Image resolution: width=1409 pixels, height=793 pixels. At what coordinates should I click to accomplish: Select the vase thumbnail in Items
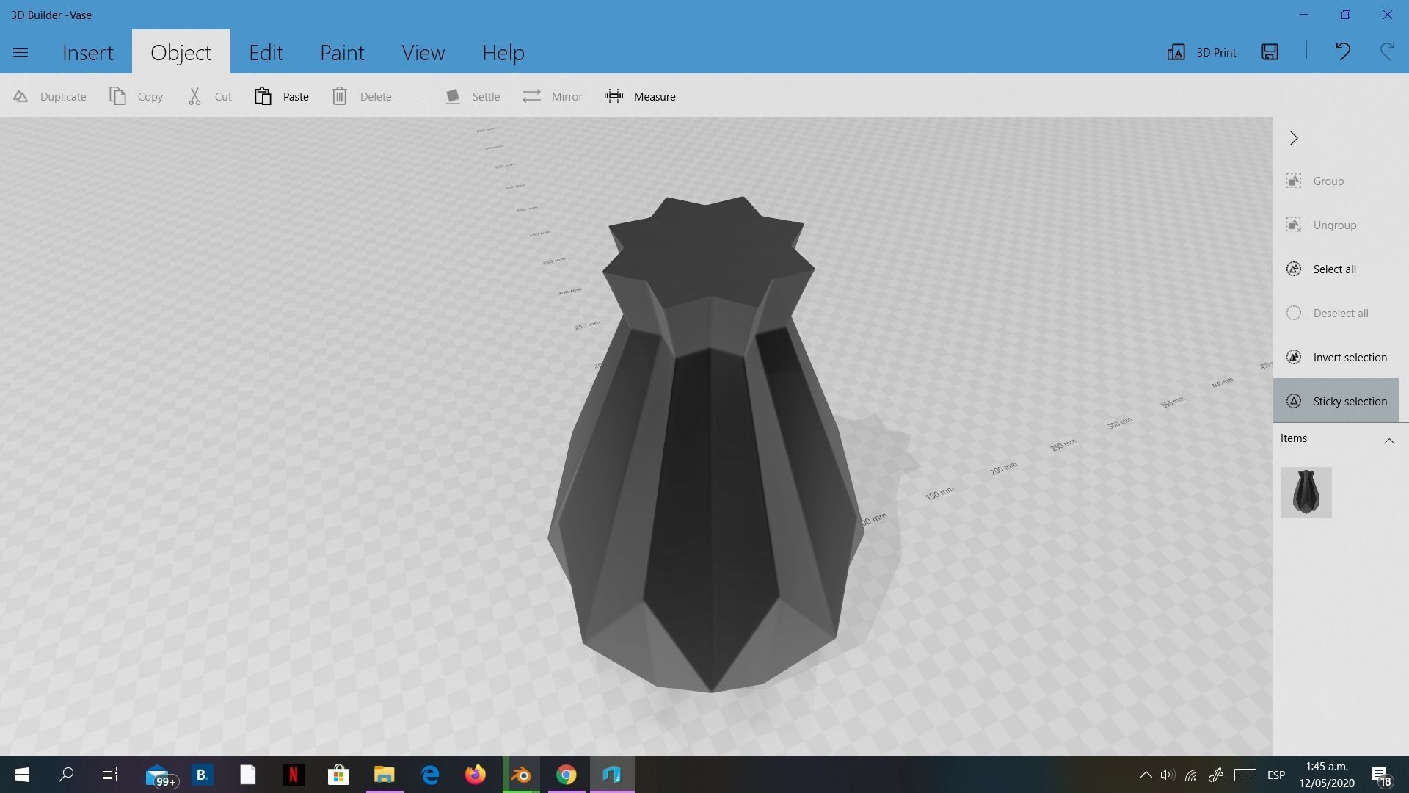click(1306, 492)
